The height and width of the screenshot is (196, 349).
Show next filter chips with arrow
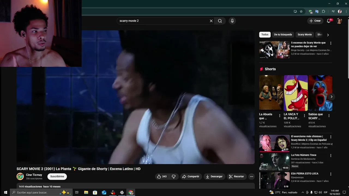(328, 35)
